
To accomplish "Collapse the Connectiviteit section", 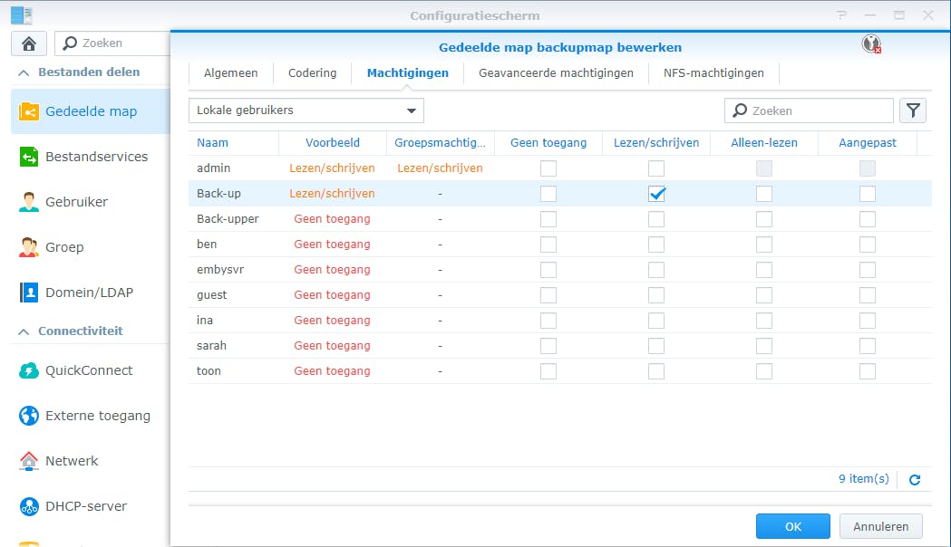I will (23, 331).
